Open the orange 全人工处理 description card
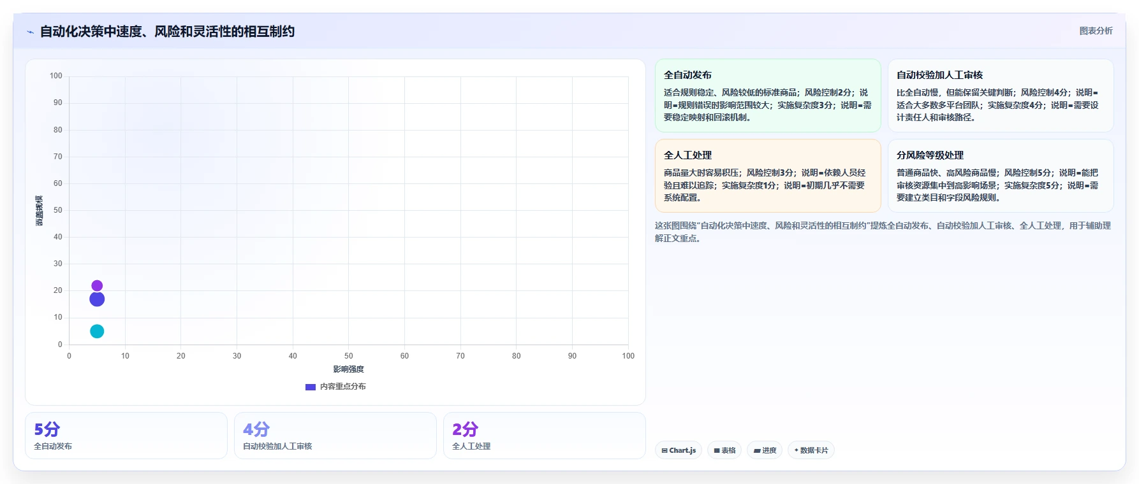The image size is (1139, 484). click(768, 176)
